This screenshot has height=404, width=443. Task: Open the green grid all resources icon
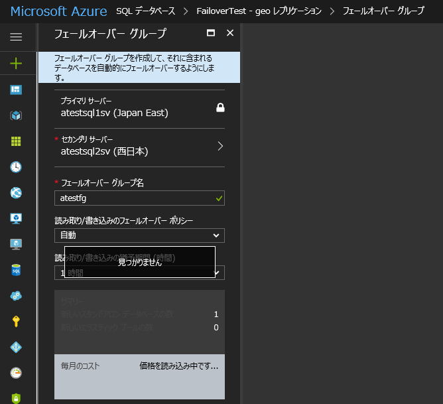click(16, 141)
